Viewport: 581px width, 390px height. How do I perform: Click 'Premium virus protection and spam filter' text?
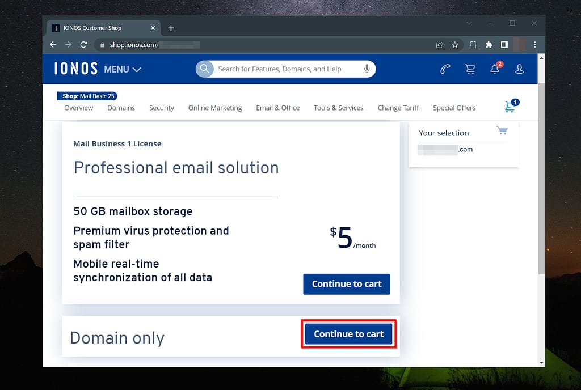coord(151,238)
